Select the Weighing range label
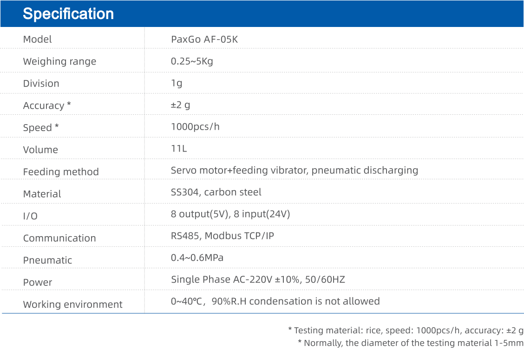524x351 pixels. click(59, 61)
